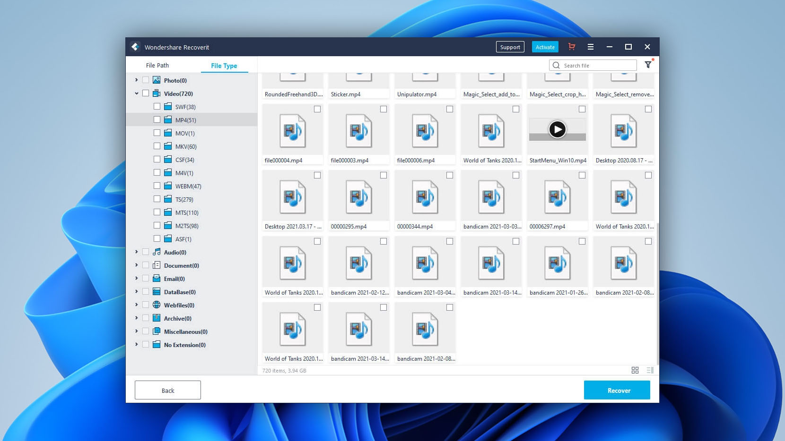Screen dimensions: 785x441
Task: Click the Email envelope icon
Action: click(157, 279)
